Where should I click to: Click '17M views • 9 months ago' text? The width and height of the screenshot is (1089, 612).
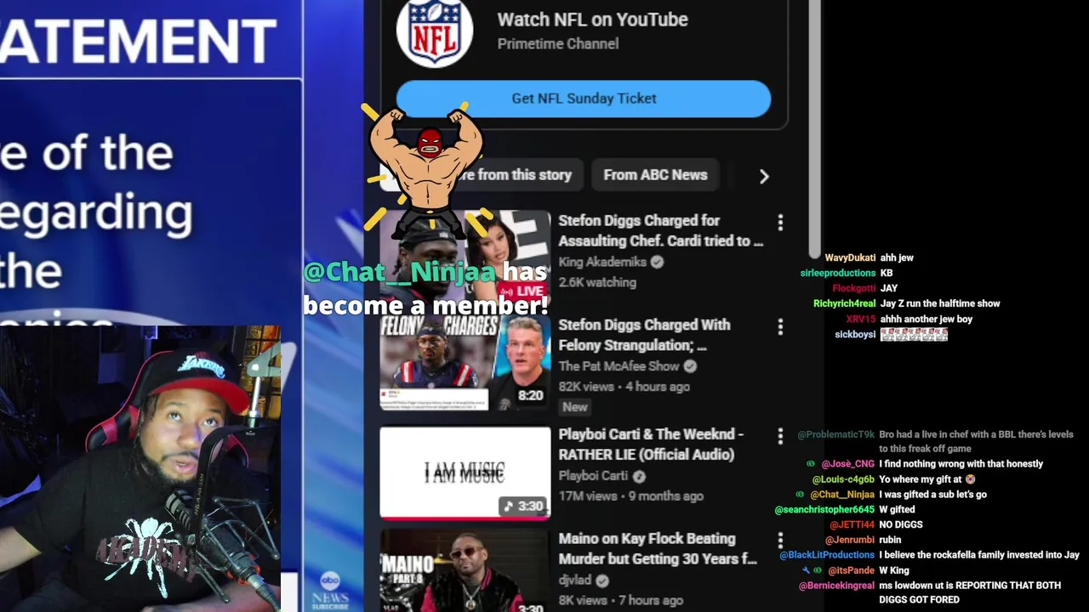pos(630,496)
